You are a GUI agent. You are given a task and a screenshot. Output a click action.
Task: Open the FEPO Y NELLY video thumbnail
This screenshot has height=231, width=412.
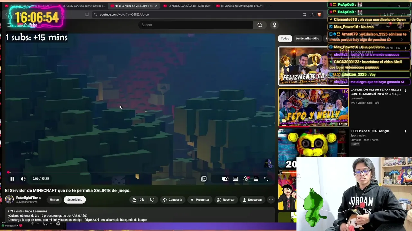pos(314,107)
